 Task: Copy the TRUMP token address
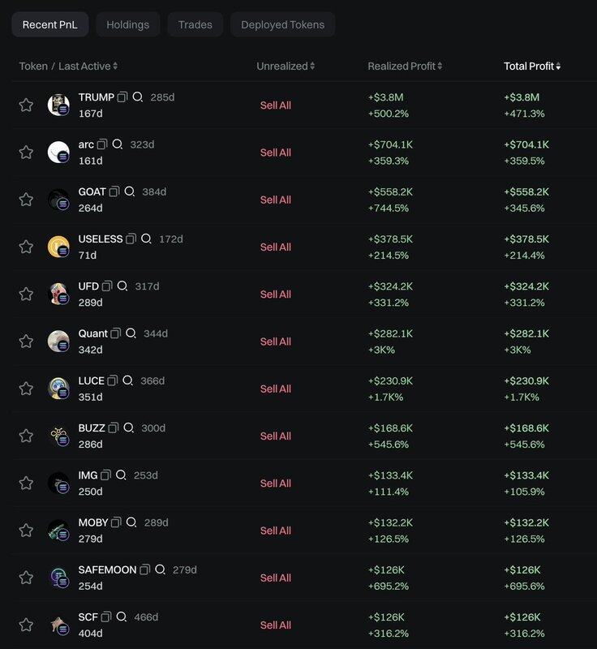click(122, 97)
